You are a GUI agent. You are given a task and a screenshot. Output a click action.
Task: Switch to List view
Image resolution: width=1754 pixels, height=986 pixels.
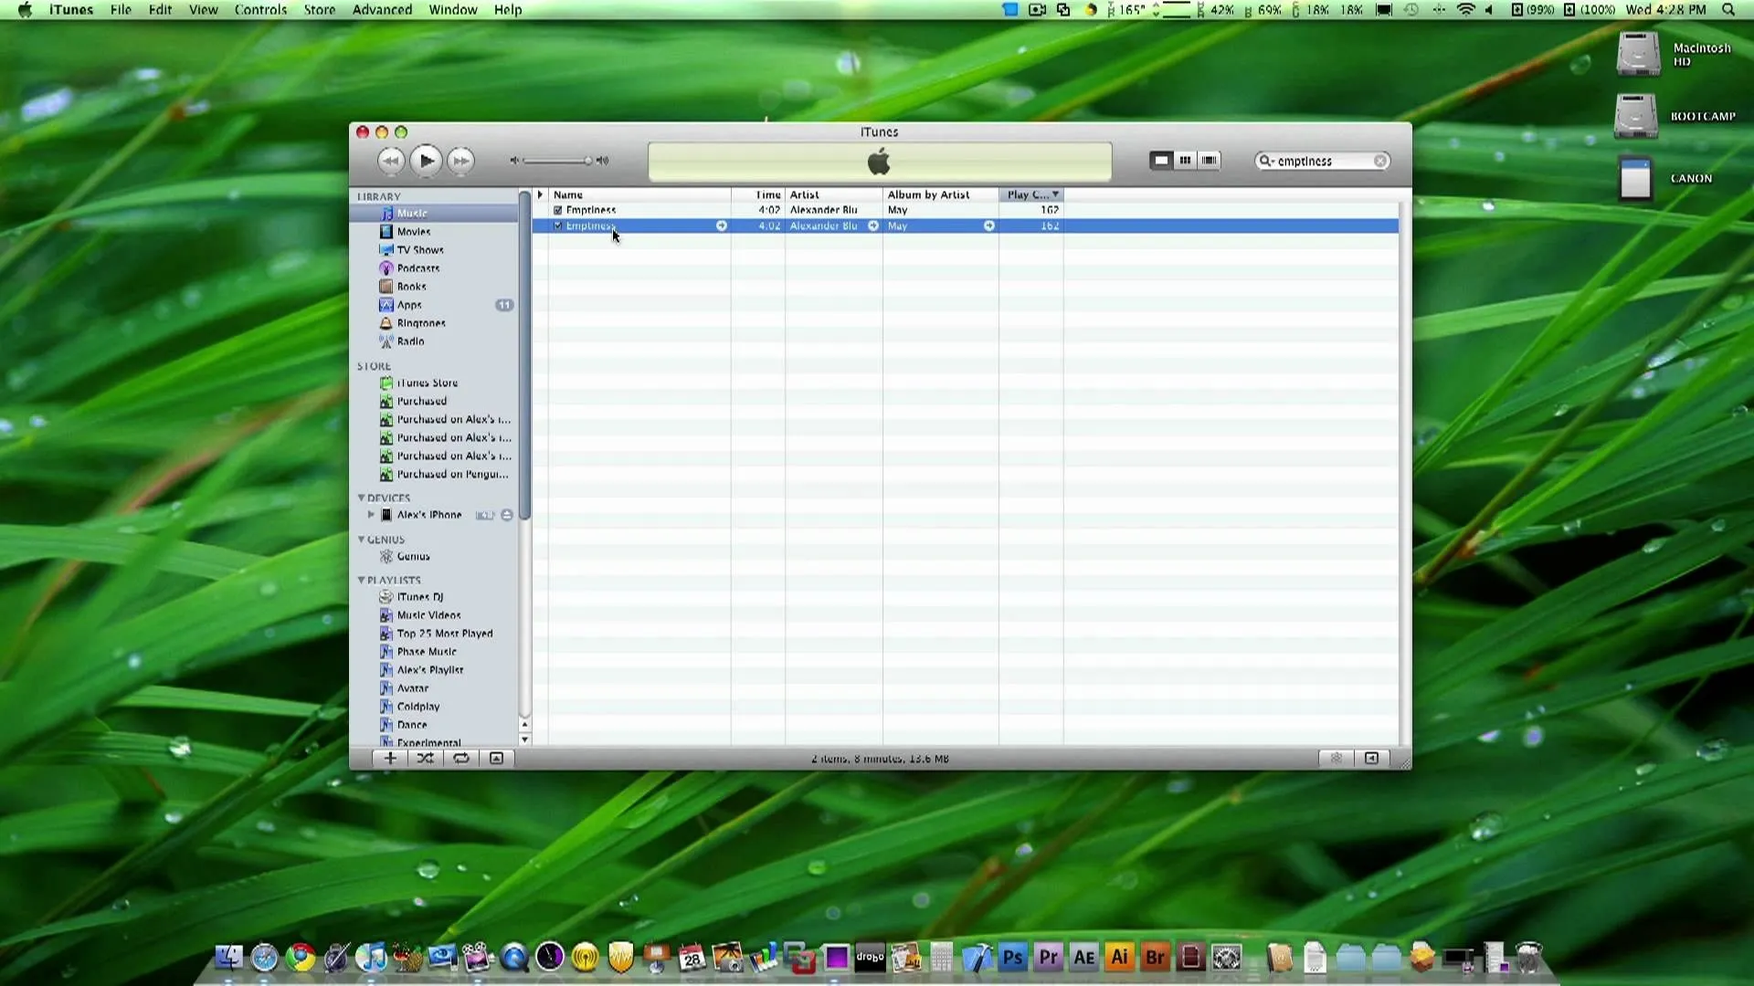pos(1161,160)
